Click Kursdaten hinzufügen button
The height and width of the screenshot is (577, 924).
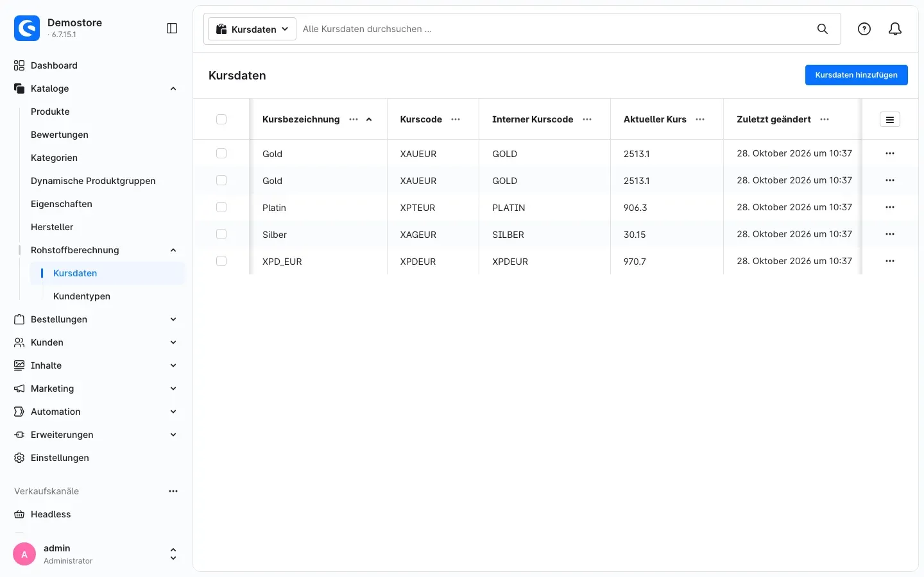click(x=856, y=75)
